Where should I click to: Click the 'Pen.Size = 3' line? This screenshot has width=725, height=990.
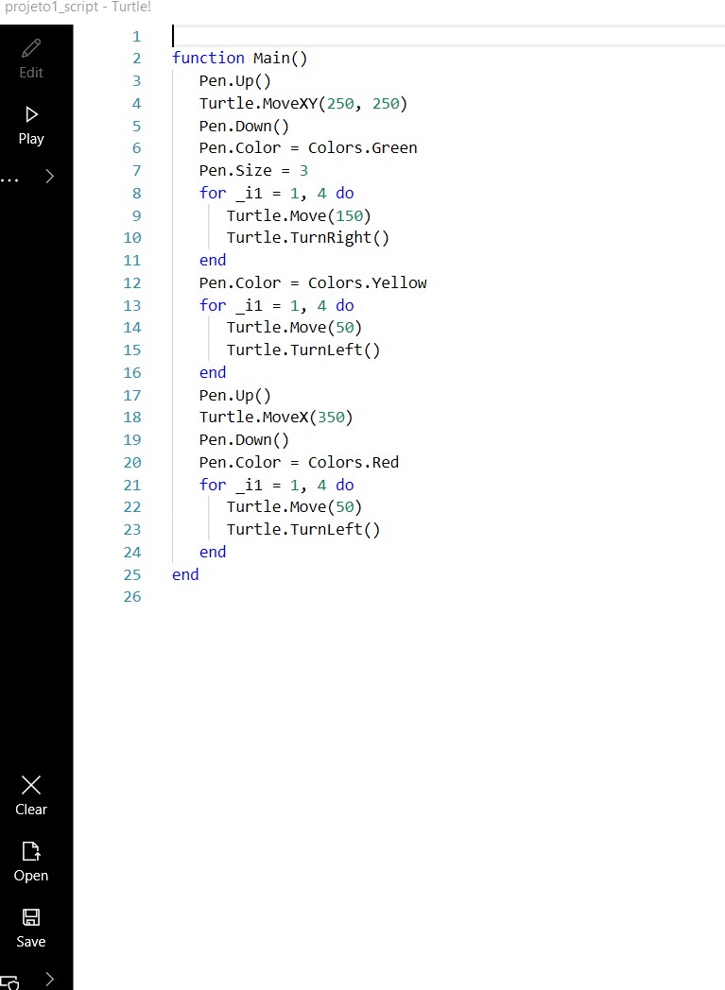click(x=253, y=170)
